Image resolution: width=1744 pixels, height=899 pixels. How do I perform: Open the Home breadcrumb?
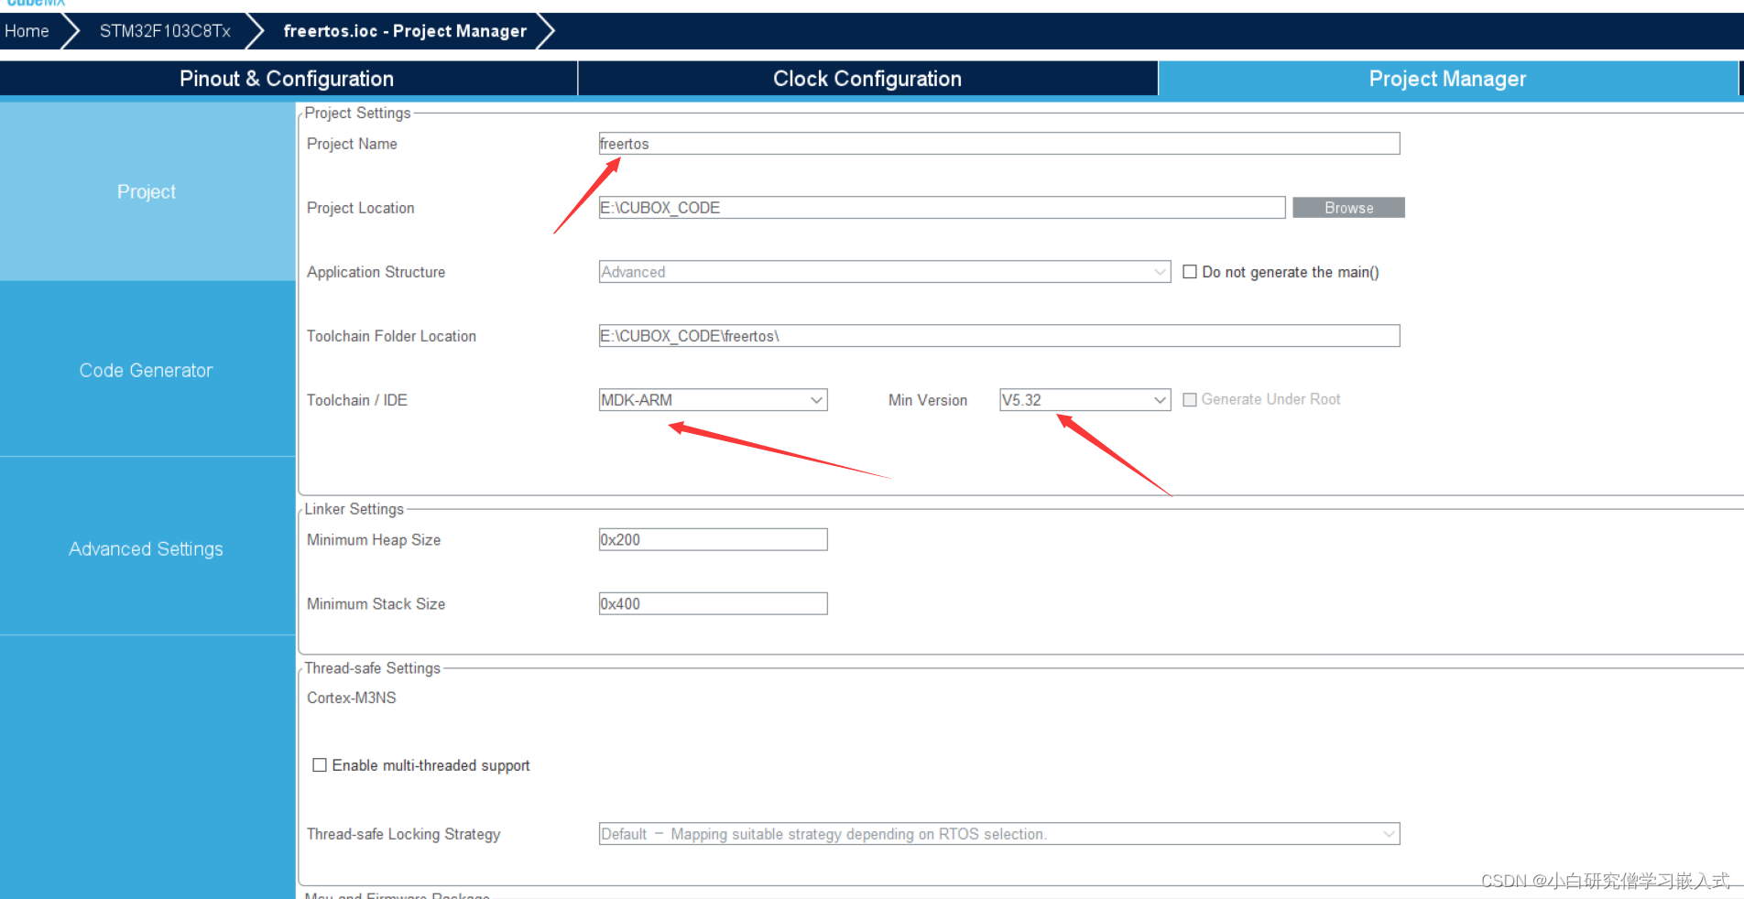(27, 31)
